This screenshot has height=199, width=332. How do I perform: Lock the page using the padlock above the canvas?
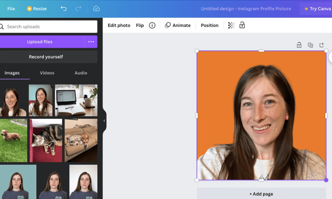(299, 45)
